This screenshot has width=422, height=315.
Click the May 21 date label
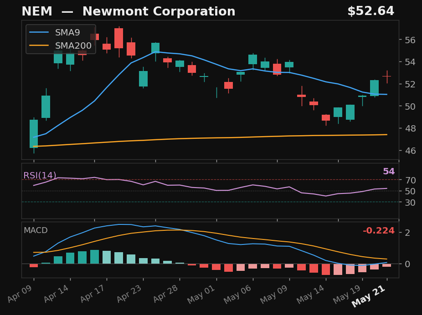point(369,295)
